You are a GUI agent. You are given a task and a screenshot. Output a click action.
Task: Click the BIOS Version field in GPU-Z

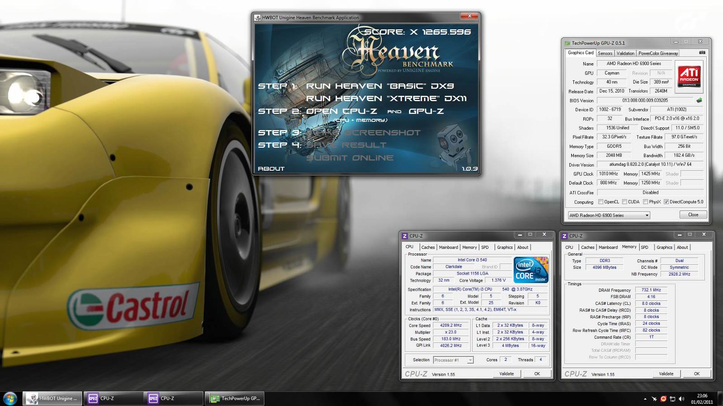pos(645,100)
